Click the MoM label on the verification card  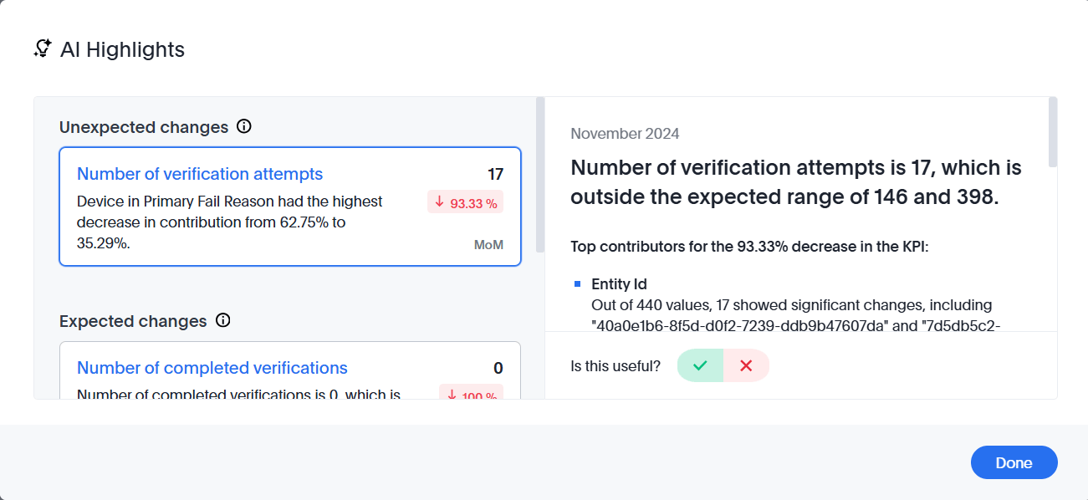(x=488, y=244)
